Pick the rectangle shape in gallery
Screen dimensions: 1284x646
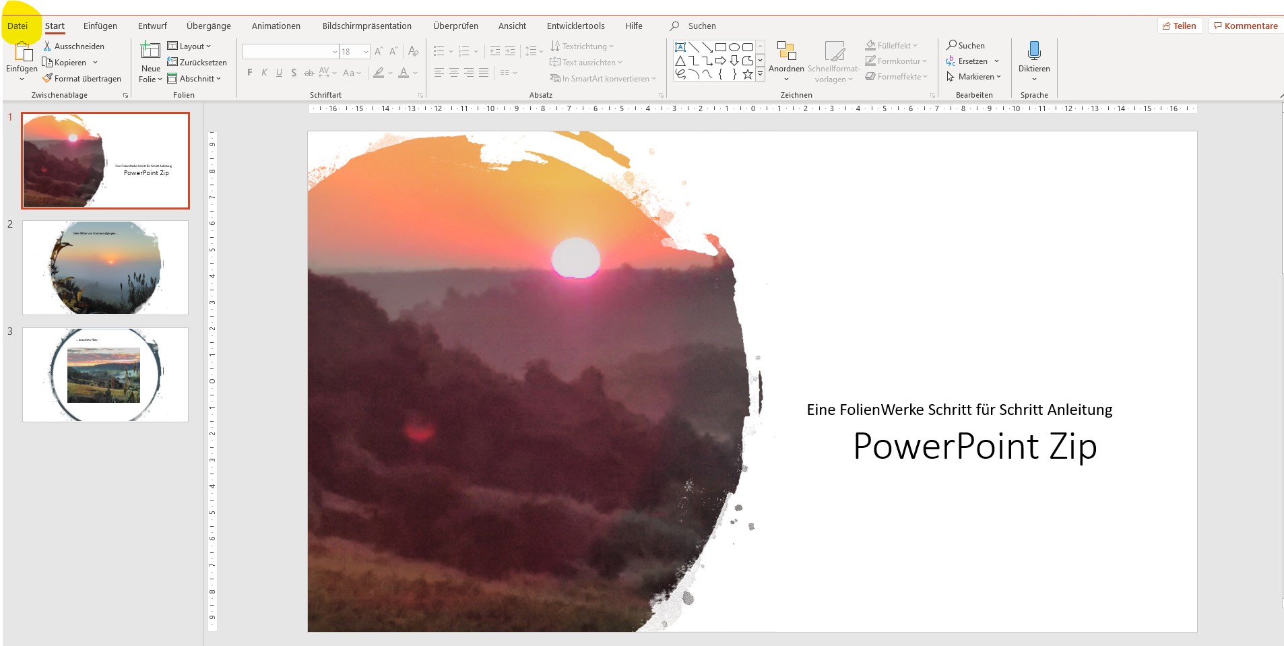pos(721,47)
